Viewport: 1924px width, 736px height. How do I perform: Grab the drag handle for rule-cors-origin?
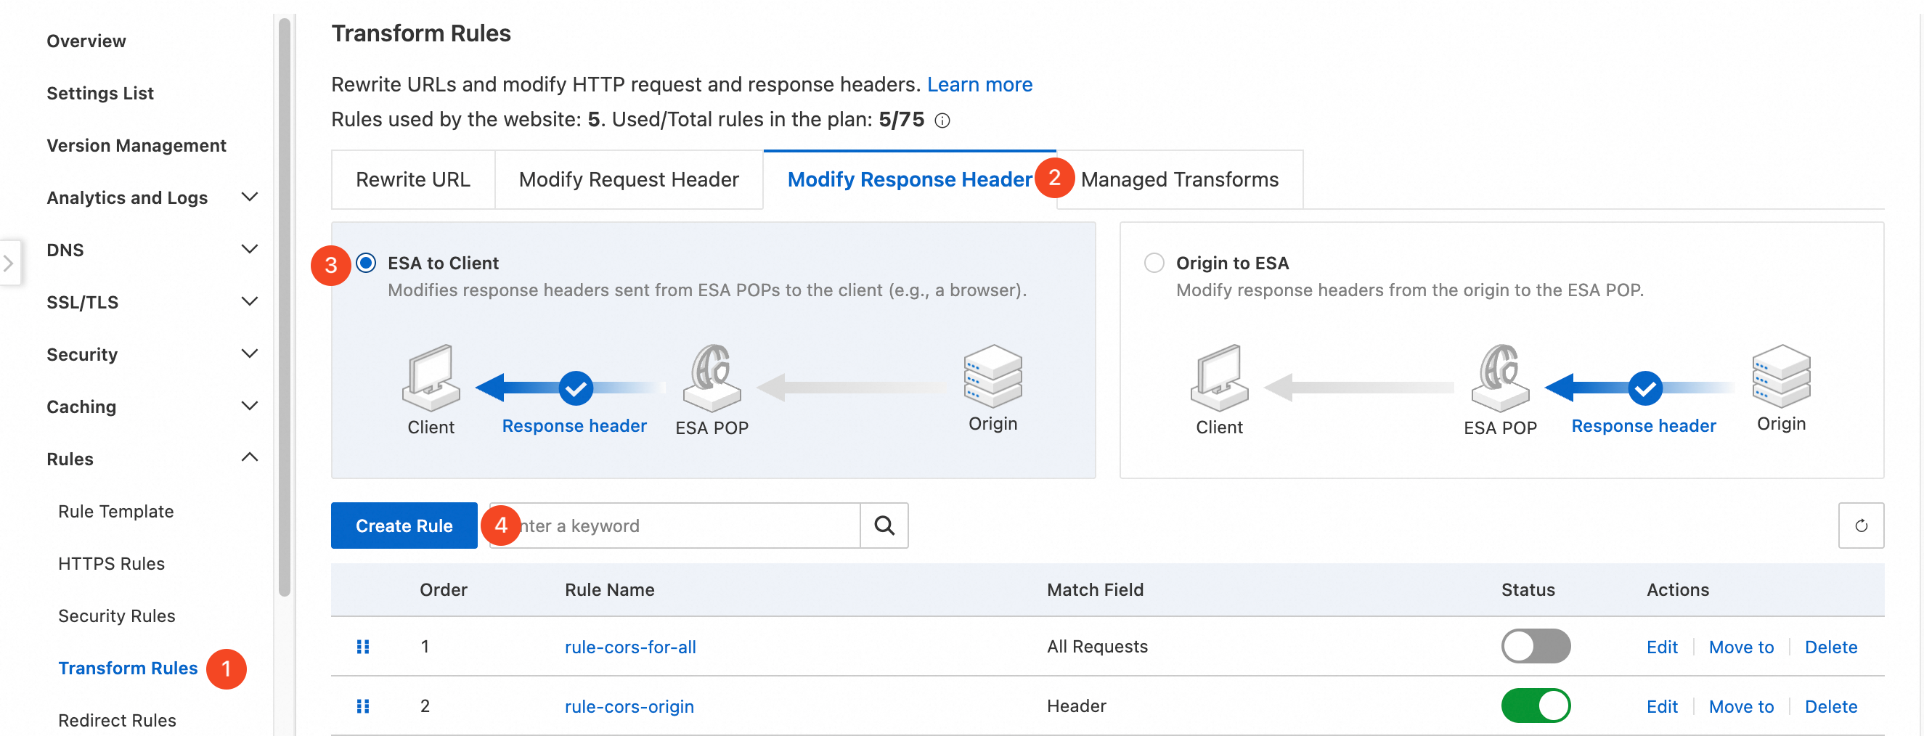coord(363,706)
